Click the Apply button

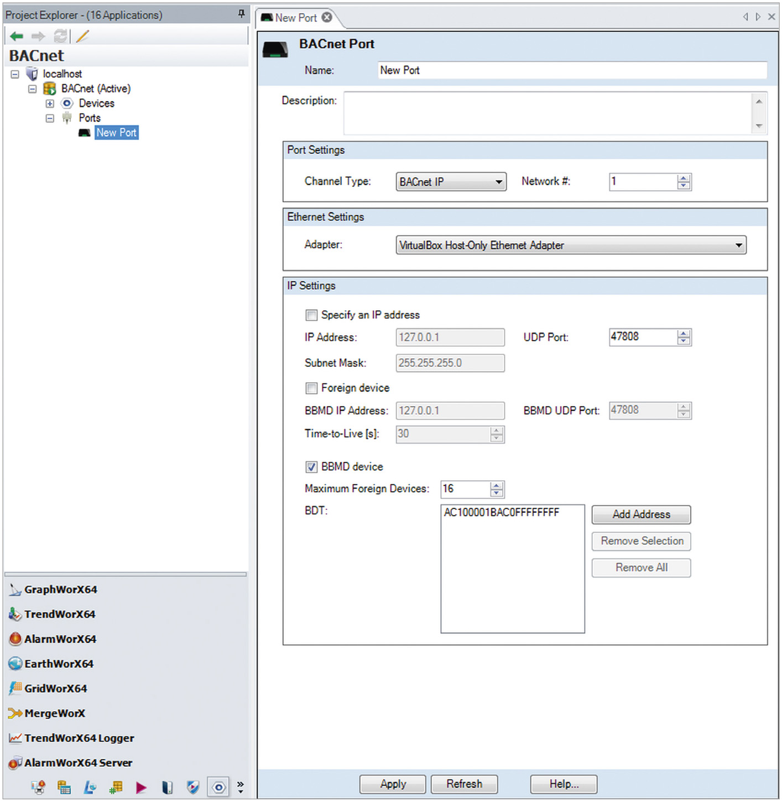pos(393,784)
